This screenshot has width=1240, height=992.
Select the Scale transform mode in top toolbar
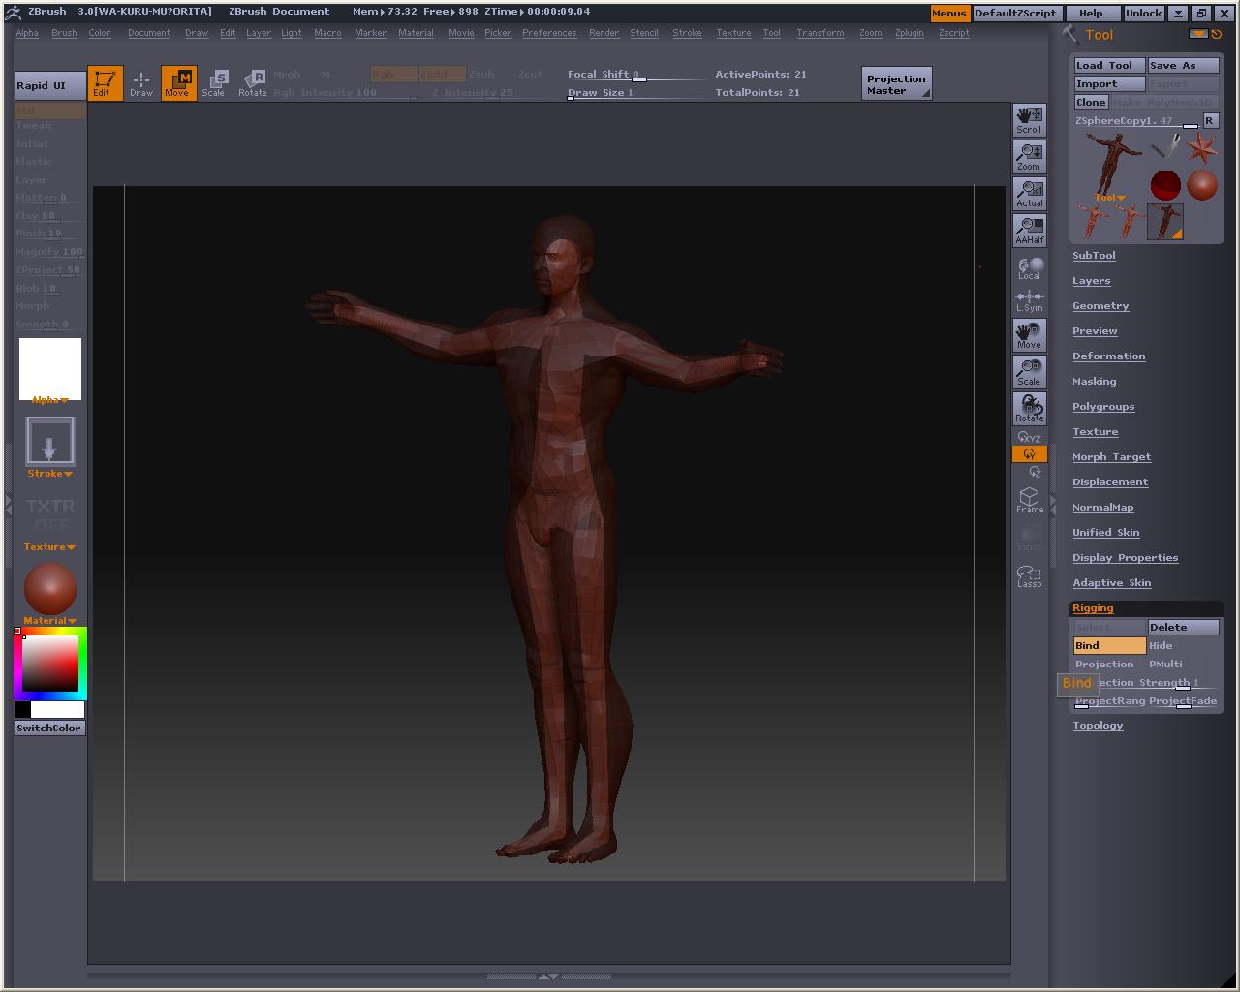click(213, 83)
